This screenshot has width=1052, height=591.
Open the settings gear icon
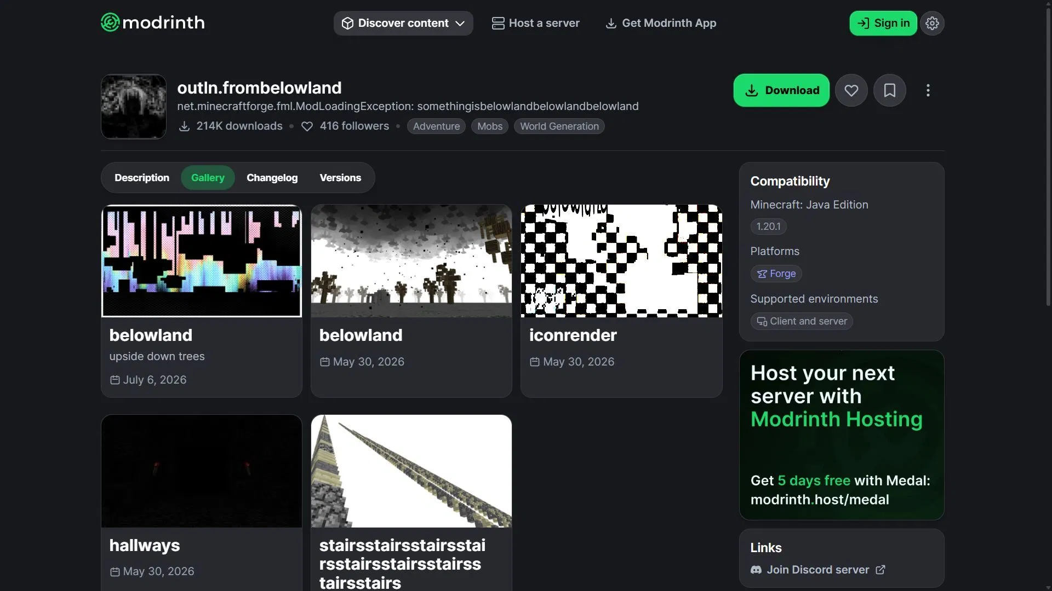932,23
